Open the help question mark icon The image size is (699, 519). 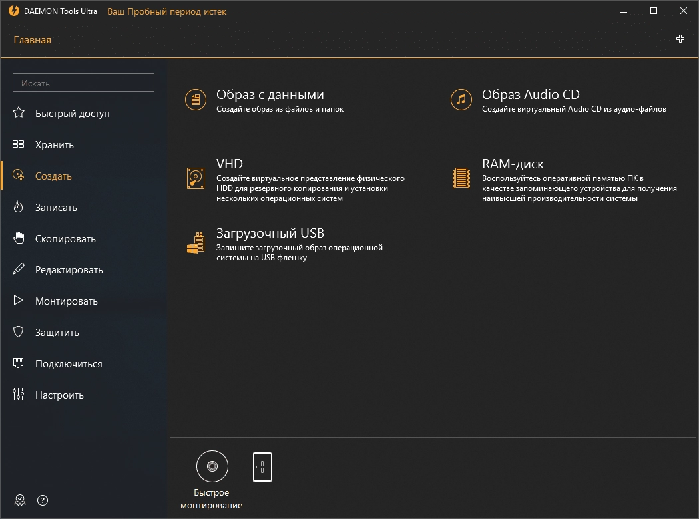pyautogui.click(x=43, y=500)
